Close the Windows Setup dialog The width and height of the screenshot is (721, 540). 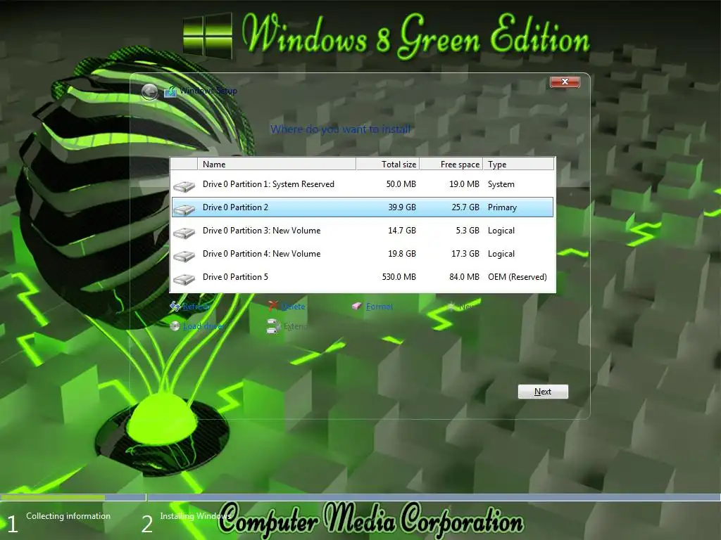coord(565,82)
